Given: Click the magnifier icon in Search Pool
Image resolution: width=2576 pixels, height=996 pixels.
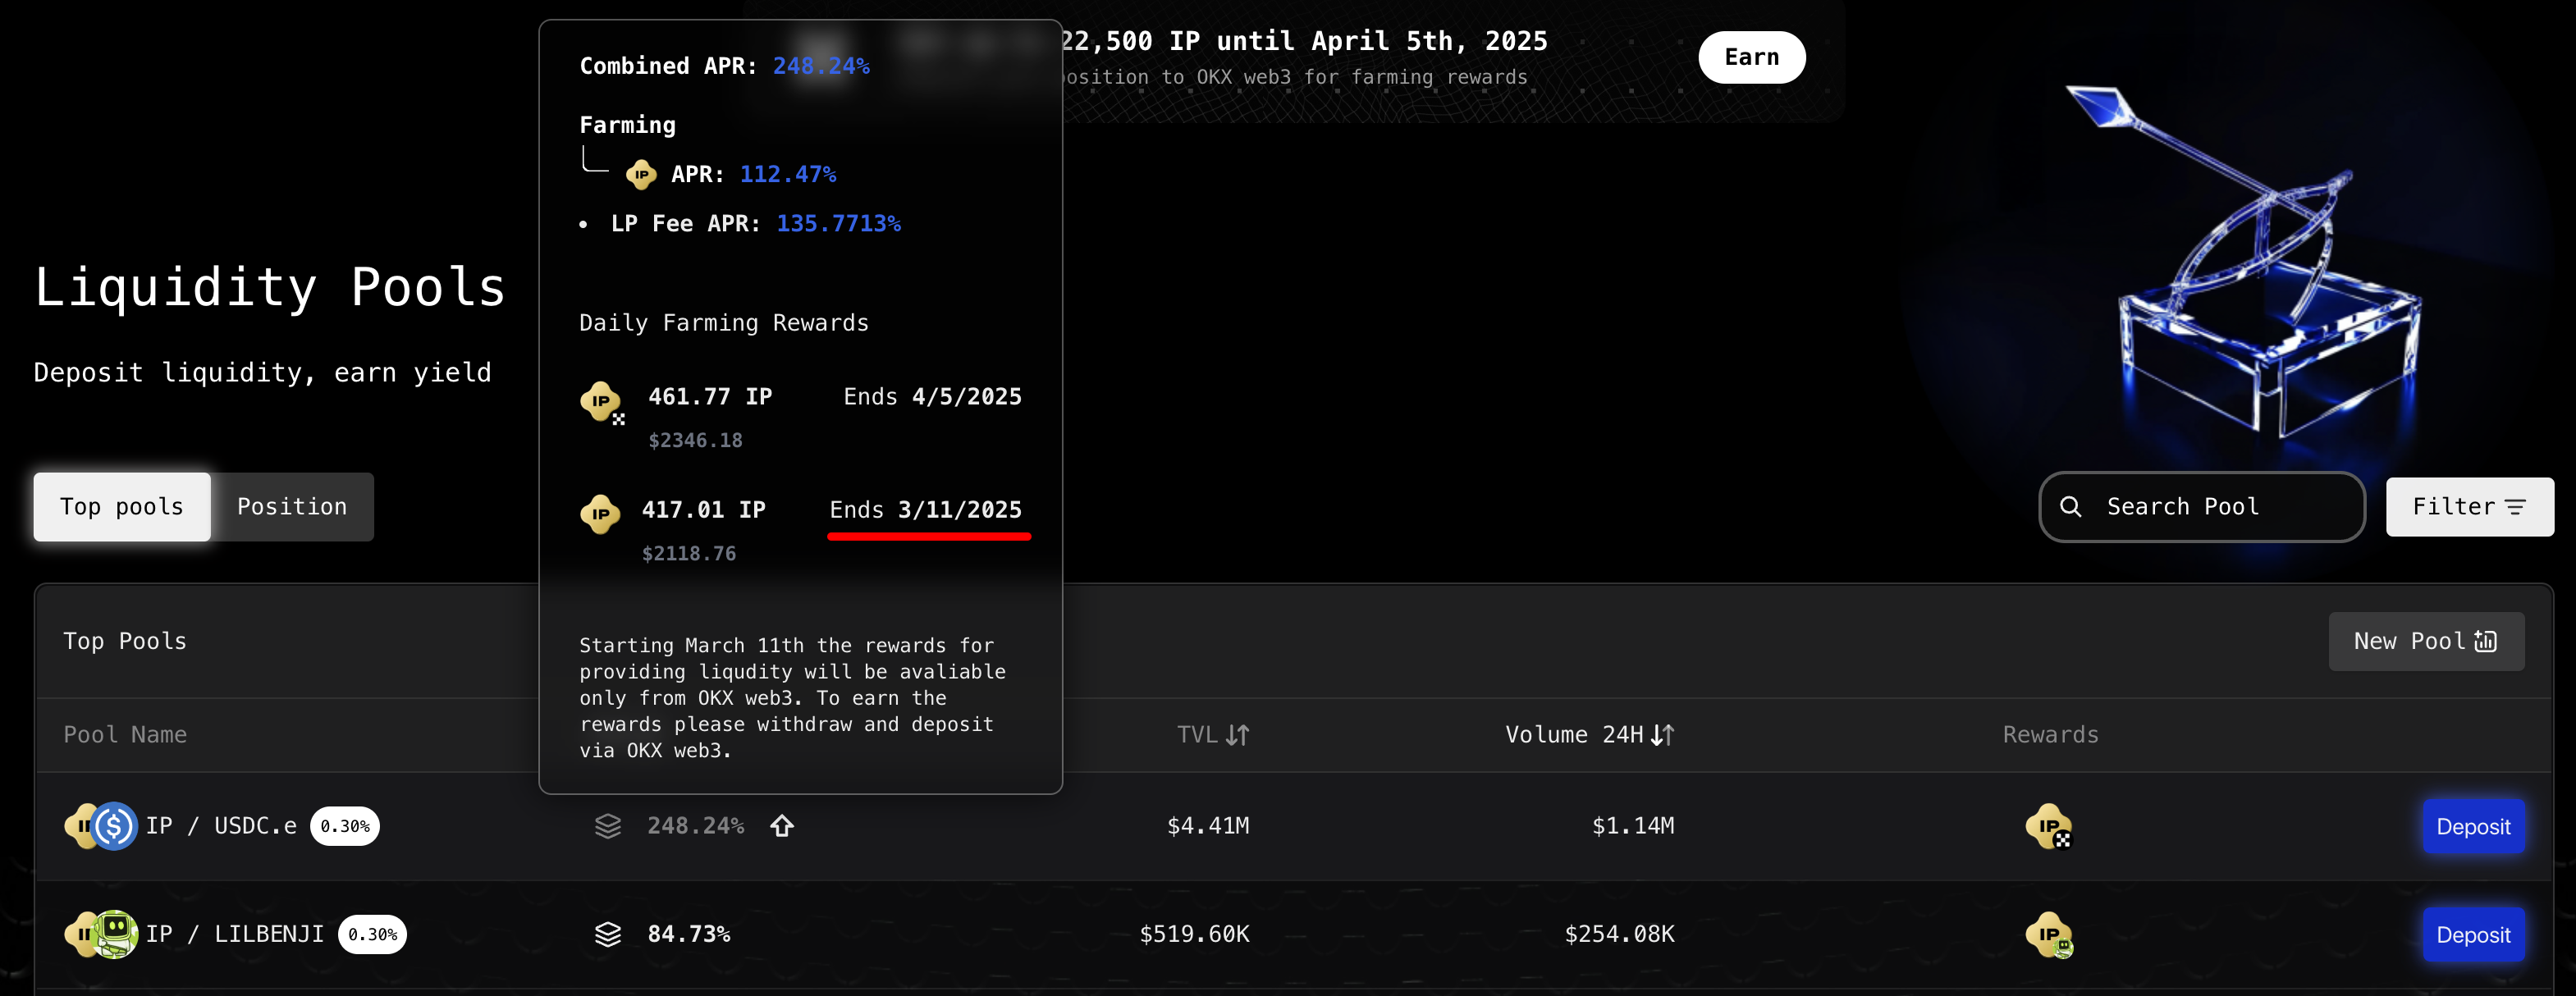Looking at the screenshot, I should [x=2070, y=507].
